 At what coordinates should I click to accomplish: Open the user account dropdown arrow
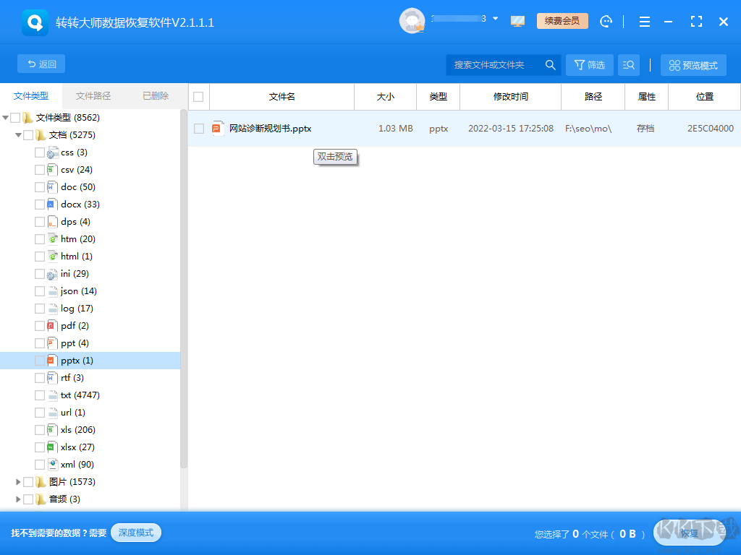pos(494,18)
